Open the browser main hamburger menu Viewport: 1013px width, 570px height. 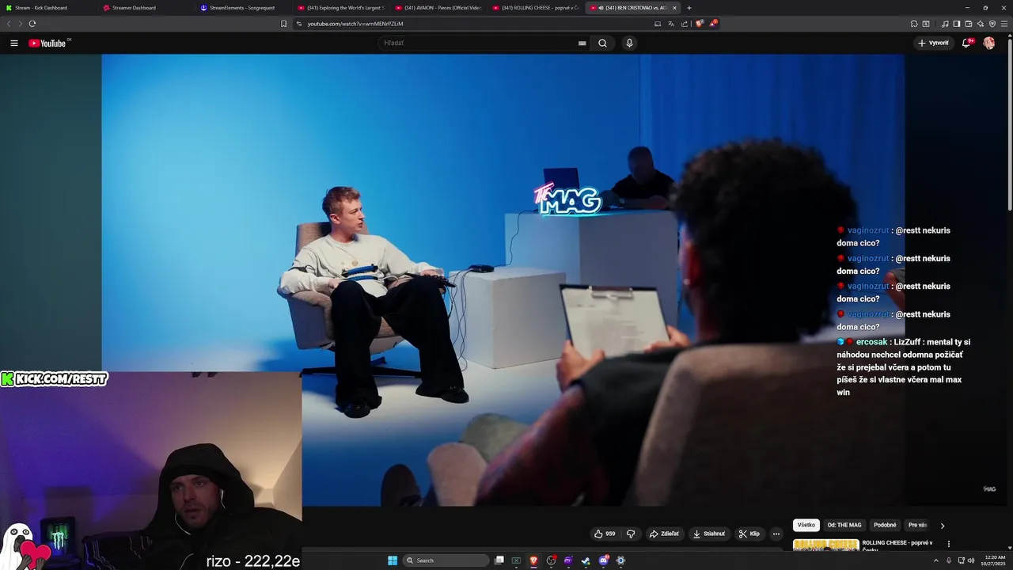click(1004, 24)
